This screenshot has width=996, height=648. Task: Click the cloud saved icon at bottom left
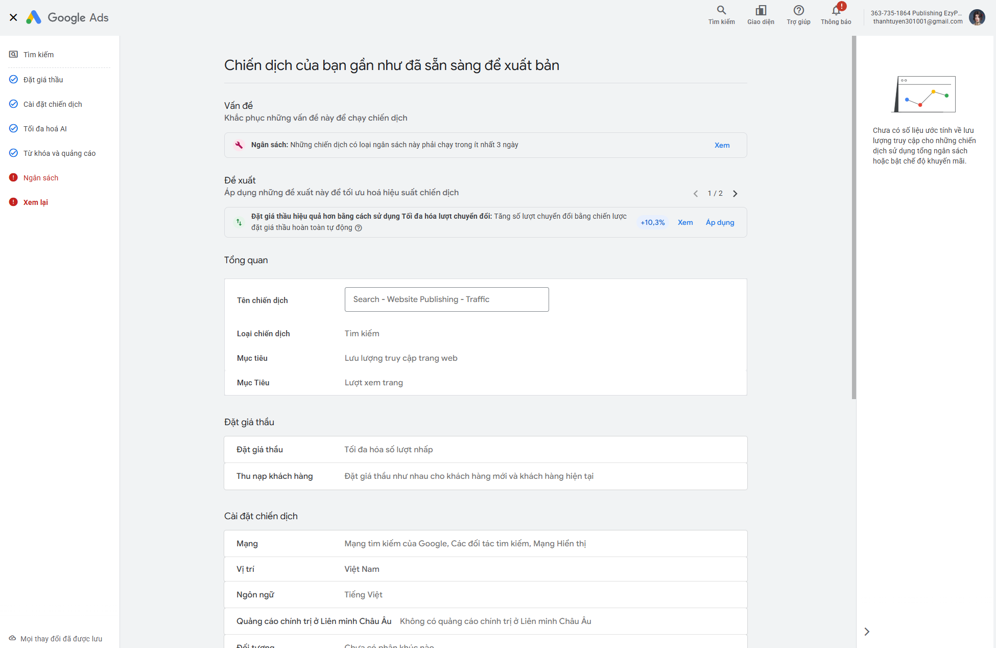[x=12, y=638]
